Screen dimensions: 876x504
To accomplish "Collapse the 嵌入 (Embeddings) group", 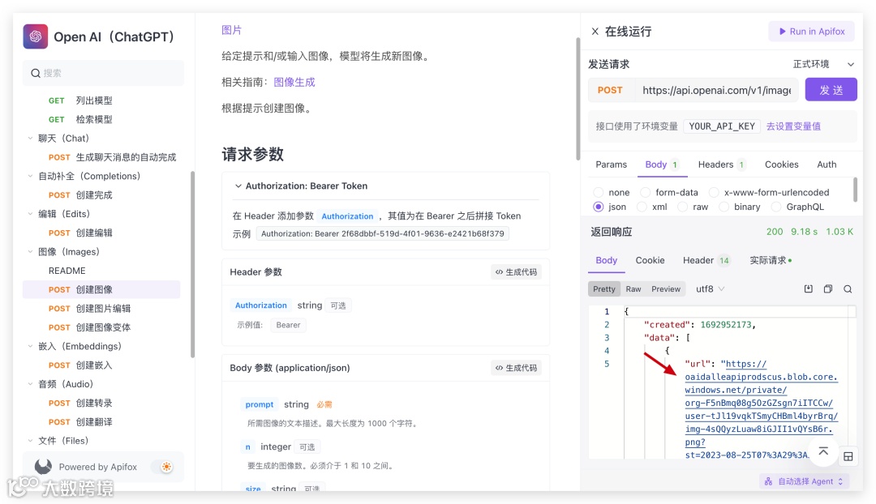I will coord(30,346).
